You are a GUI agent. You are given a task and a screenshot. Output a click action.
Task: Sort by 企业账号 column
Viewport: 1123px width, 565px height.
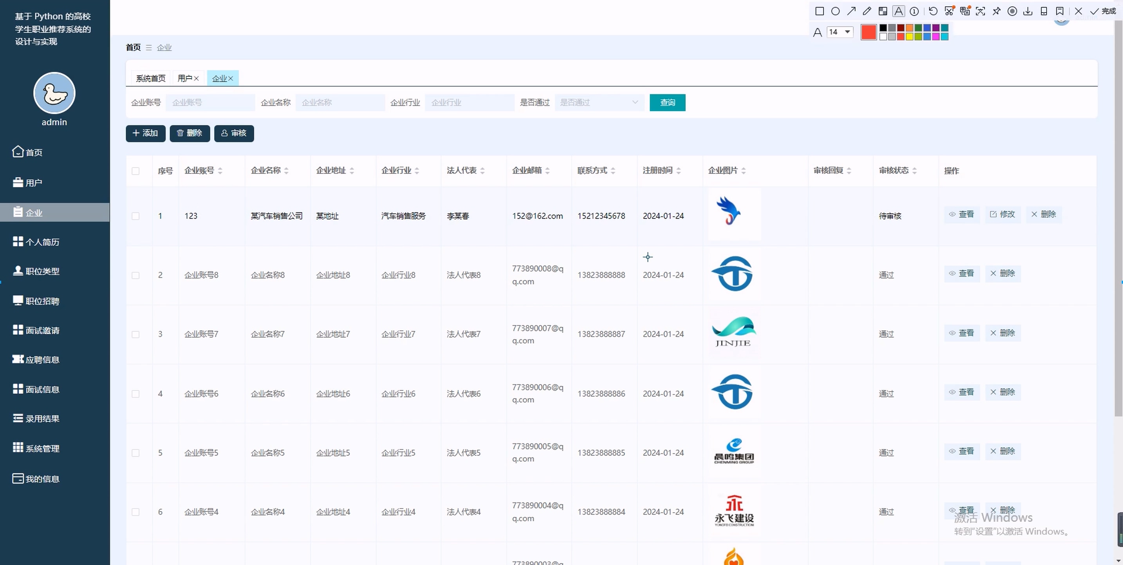coord(220,171)
